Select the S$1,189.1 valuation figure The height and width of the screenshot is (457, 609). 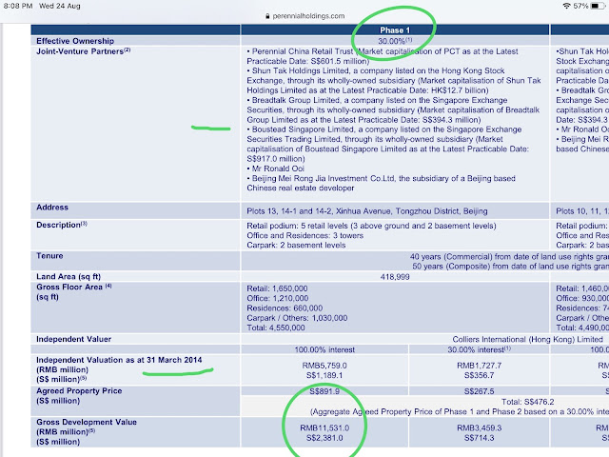324,375
